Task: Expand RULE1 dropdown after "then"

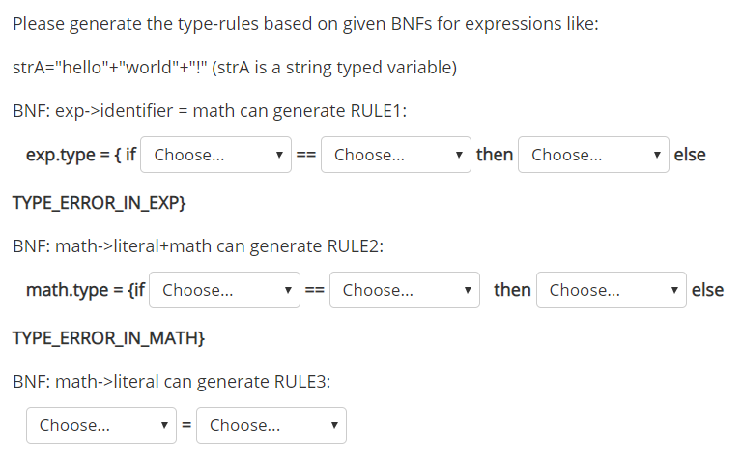Action: point(592,155)
